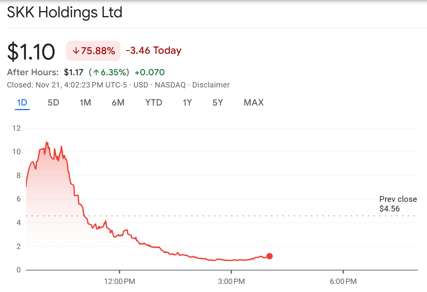Image resolution: width=427 pixels, height=292 pixels.
Task: Click the 10 y-axis value
Action: [17, 152]
